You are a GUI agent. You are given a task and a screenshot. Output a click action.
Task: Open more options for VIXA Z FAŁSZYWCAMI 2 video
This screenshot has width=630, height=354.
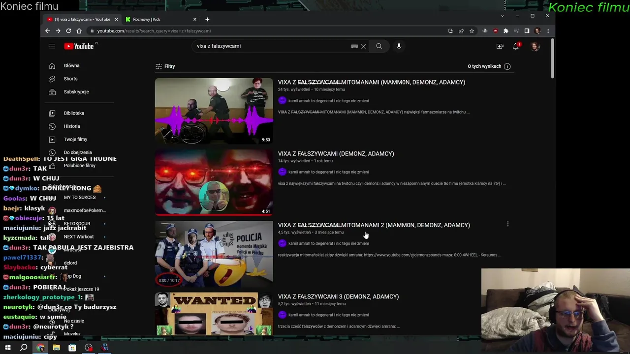(x=508, y=224)
